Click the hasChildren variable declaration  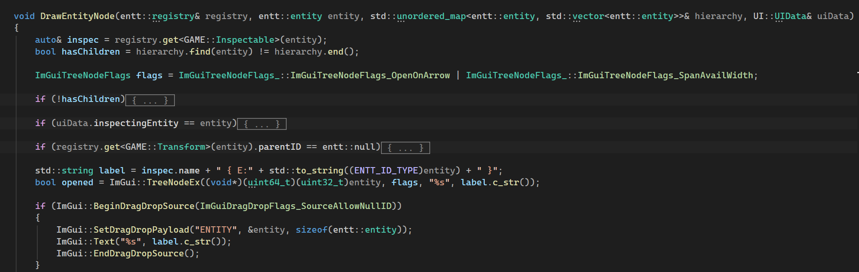coord(91,52)
